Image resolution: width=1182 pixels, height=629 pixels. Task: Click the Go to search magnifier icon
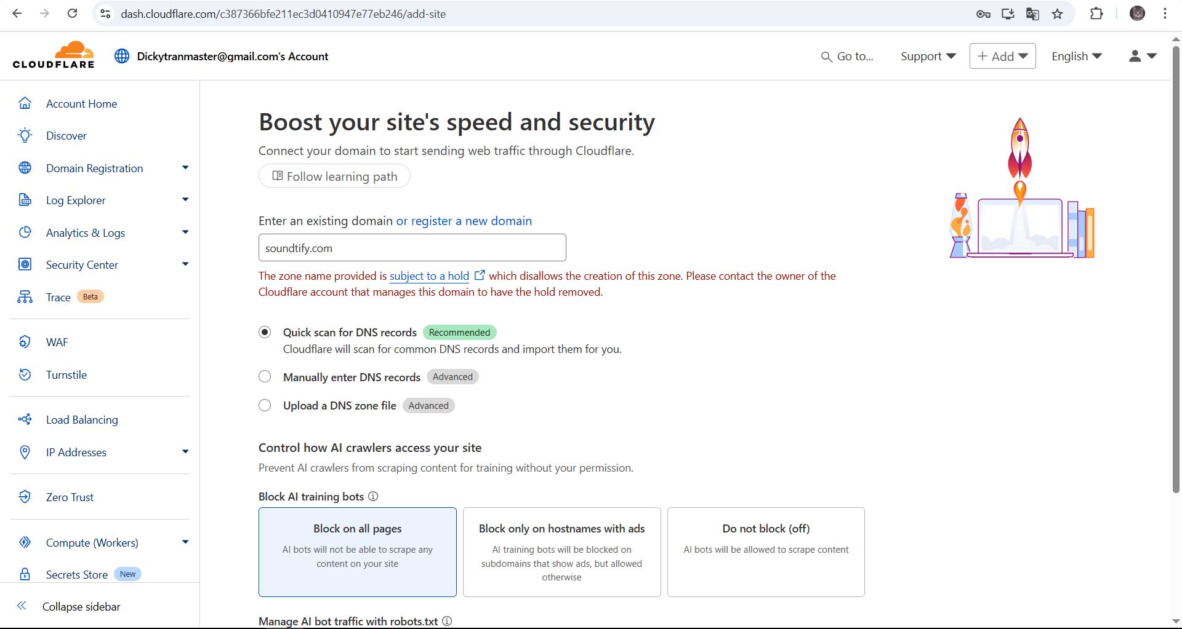tap(826, 57)
